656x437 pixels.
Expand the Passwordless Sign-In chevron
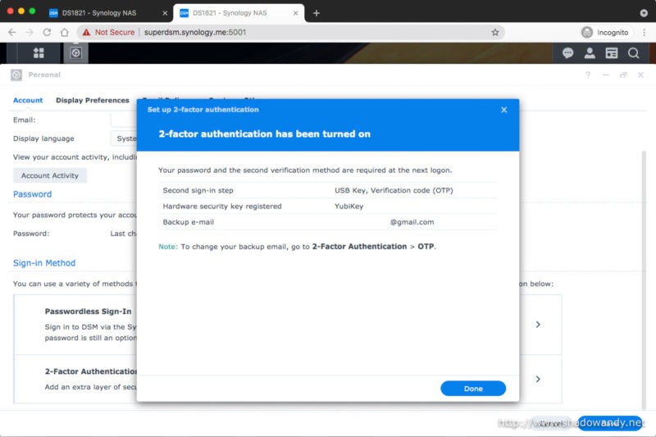click(x=538, y=325)
